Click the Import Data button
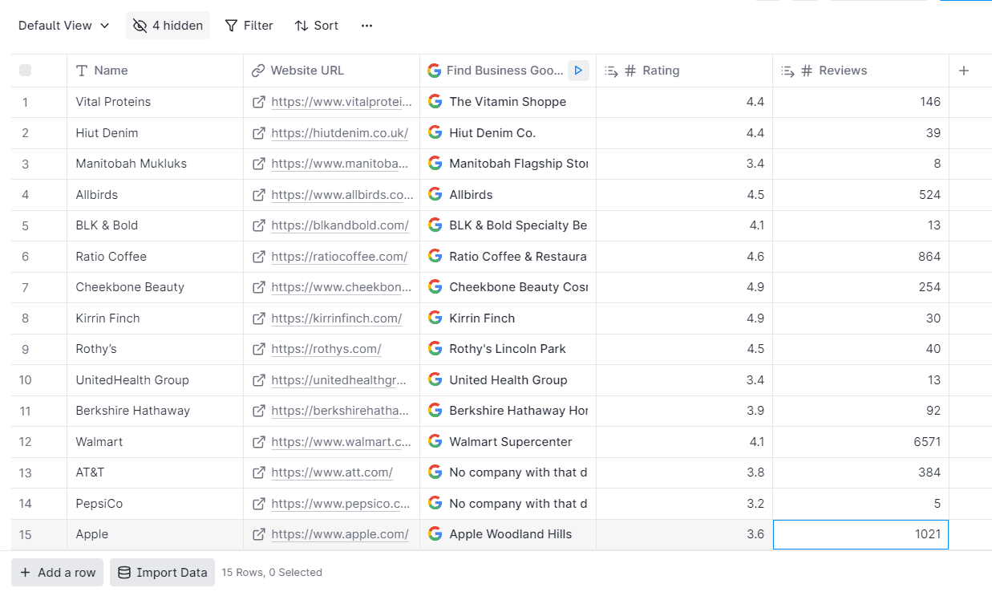The height and width of the screenshot is (592, 992). click(x=163, y=573)
